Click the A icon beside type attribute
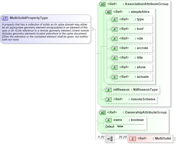The width and height of the screenshot is (176, 144). coord(114,20)
